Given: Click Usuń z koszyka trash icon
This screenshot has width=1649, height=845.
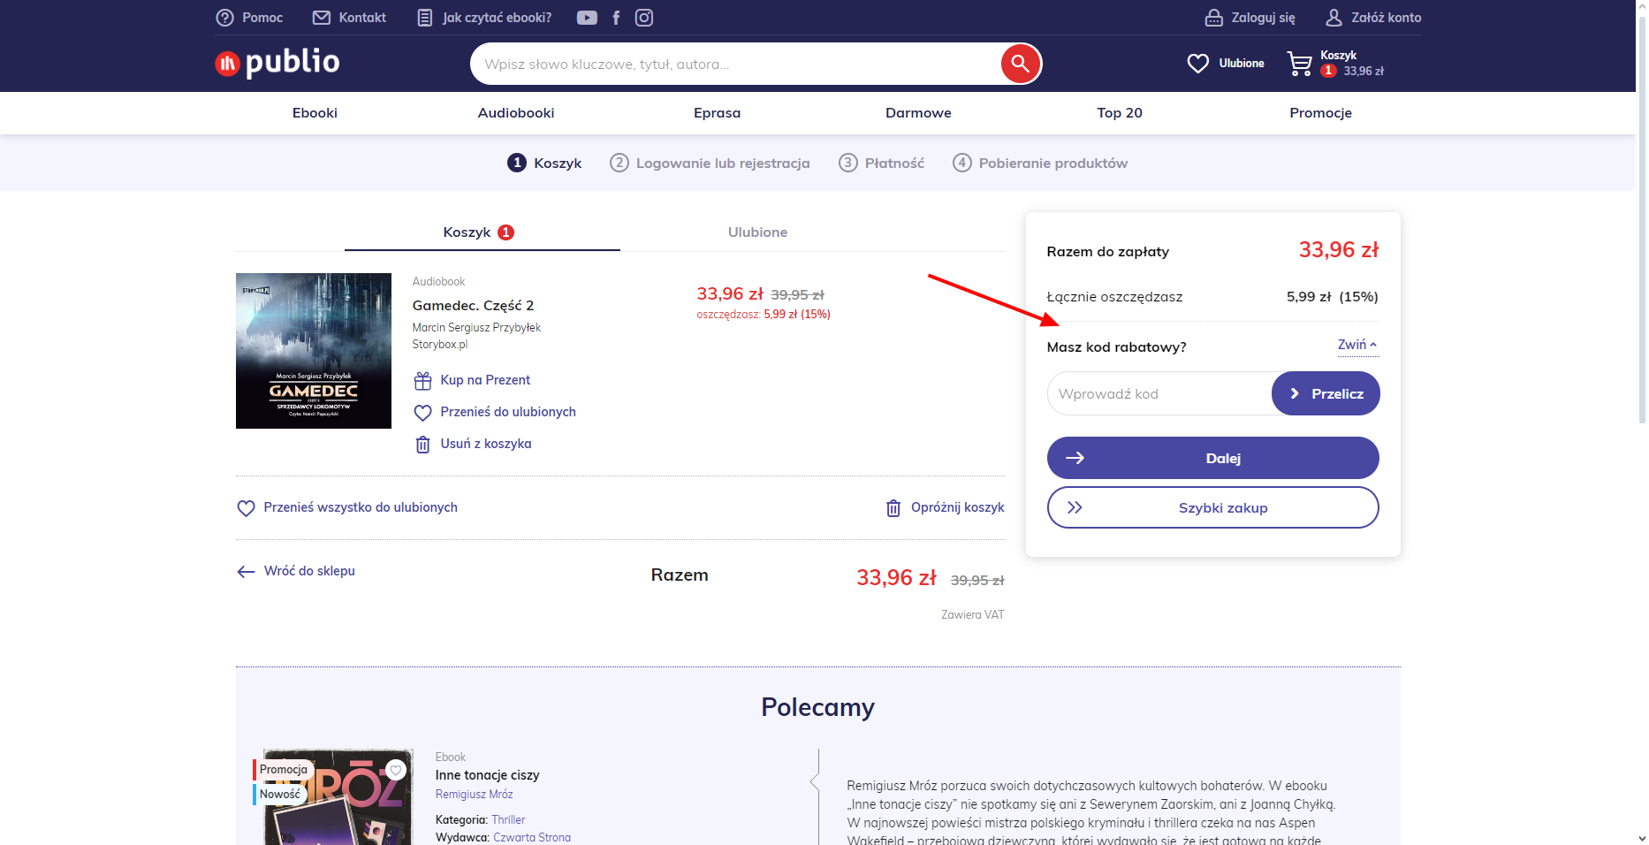Looking at the screenshot, I should tap(423, 445).
